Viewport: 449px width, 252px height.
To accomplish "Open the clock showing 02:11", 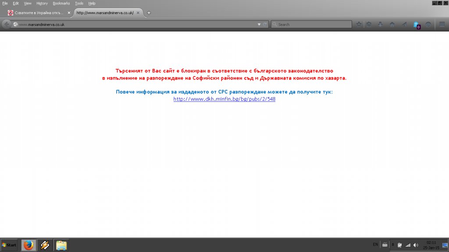I will point(431,245).
